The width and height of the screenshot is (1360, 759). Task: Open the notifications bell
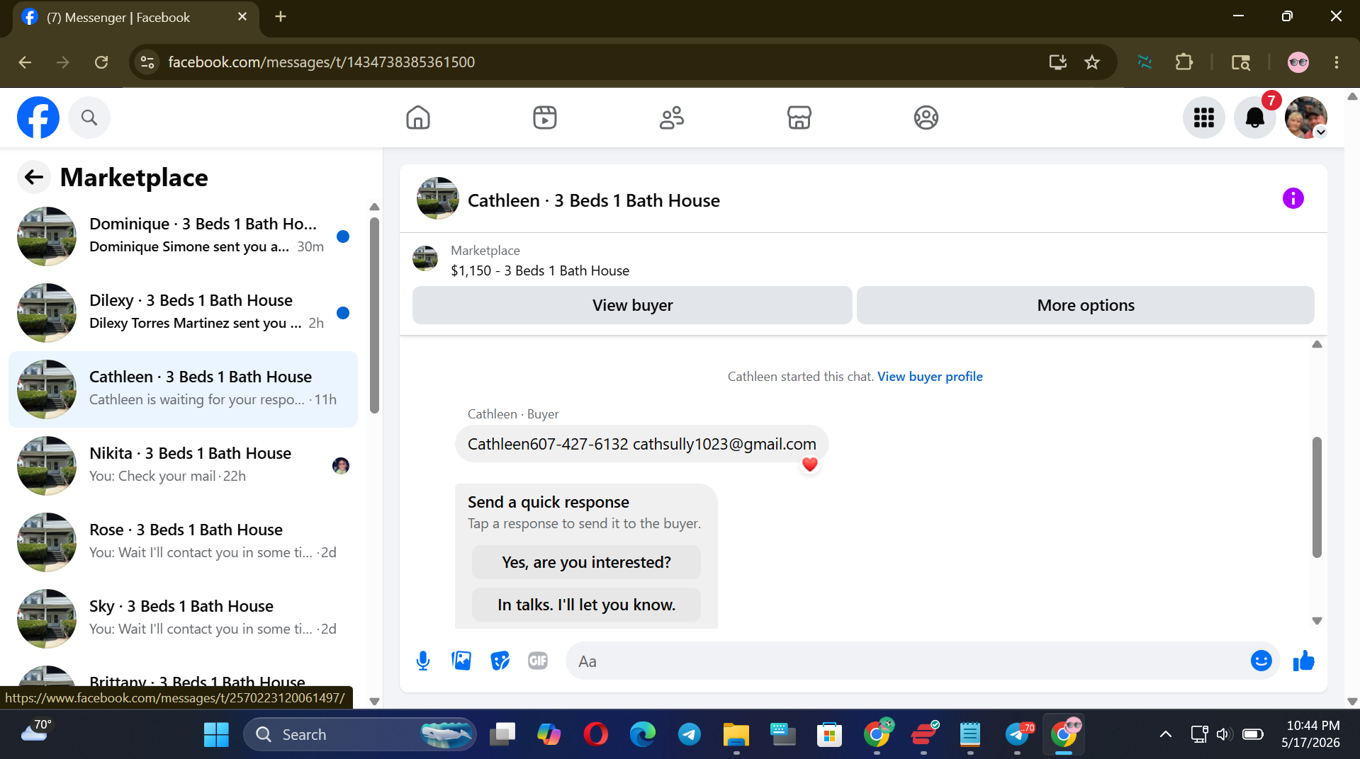1255,118
